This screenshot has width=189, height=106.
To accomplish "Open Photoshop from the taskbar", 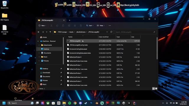I will (91, 103).
